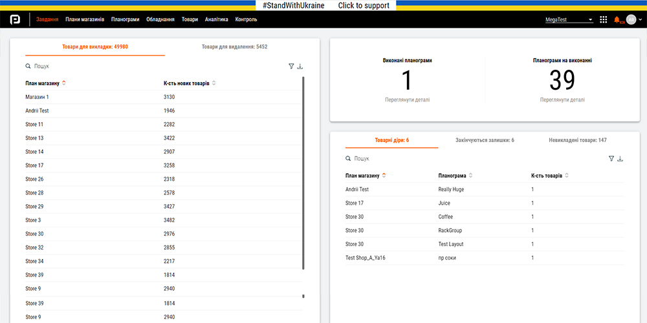Viewport: 647px width, 323px height.
Task: Switch to Товари для видалення tab
Action: (234, 47)
